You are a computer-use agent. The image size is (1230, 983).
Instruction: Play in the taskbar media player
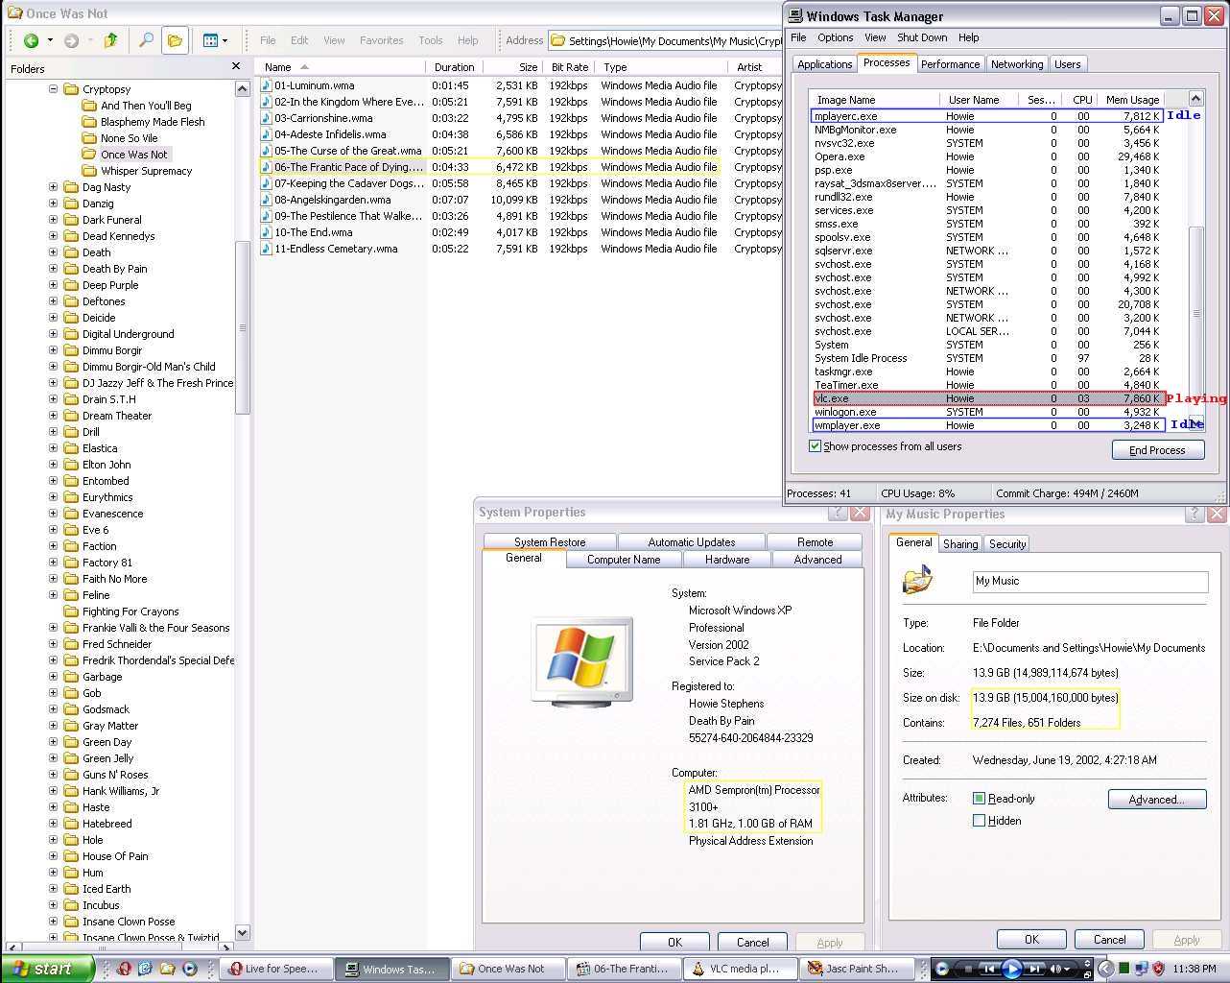tap(1011, 969)
